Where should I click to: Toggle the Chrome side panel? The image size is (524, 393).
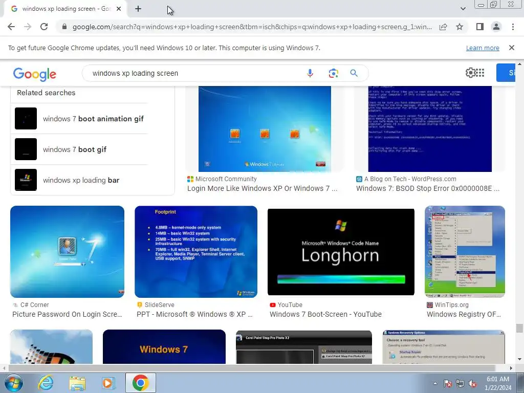coord(480,27)
